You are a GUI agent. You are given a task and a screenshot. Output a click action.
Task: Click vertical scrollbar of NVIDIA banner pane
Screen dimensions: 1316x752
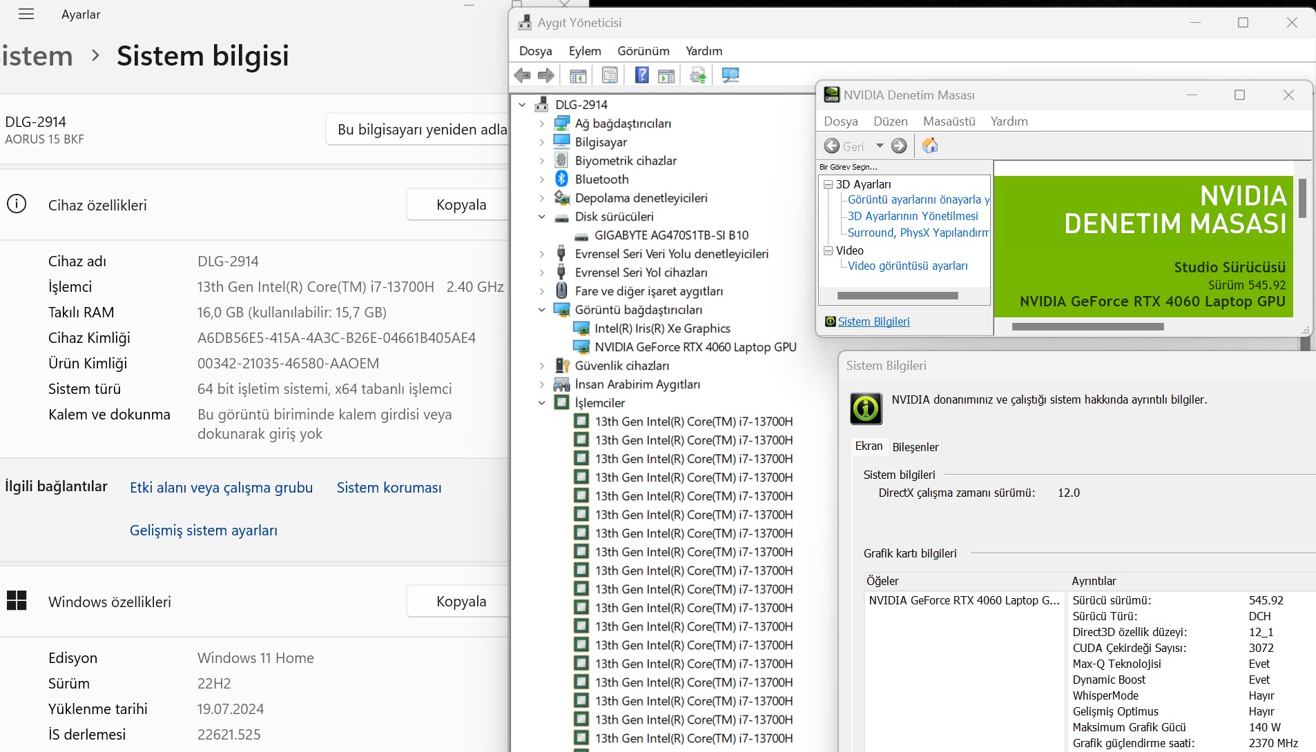click(1302, 198)
